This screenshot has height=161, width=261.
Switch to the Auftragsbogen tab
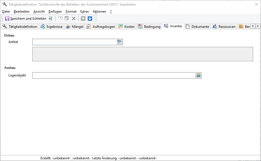tap(101, 27)
